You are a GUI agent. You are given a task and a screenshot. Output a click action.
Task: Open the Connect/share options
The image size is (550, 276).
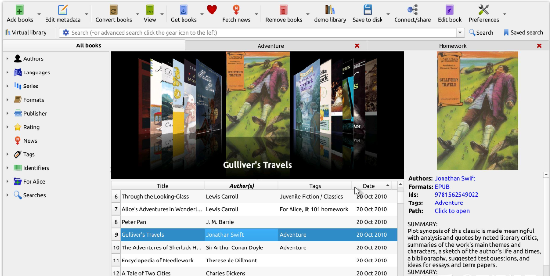tap(412, 14)
